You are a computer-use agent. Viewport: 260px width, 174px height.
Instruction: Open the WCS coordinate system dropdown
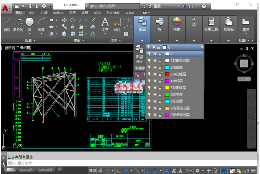pos(244,79)
